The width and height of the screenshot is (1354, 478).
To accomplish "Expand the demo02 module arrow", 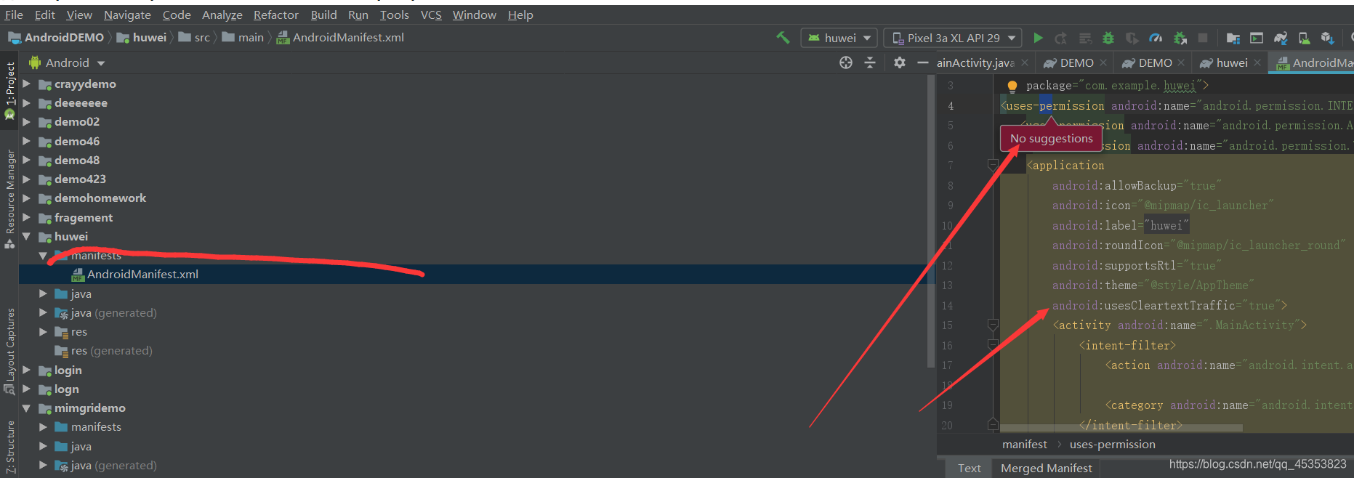I will (27, 121).
